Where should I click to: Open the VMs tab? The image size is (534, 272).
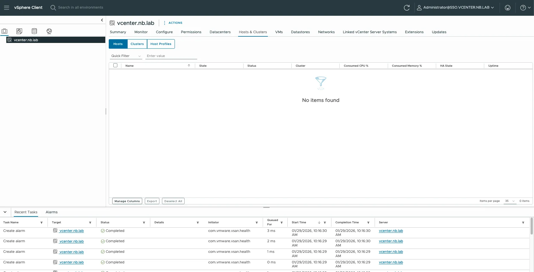point(279,32)
